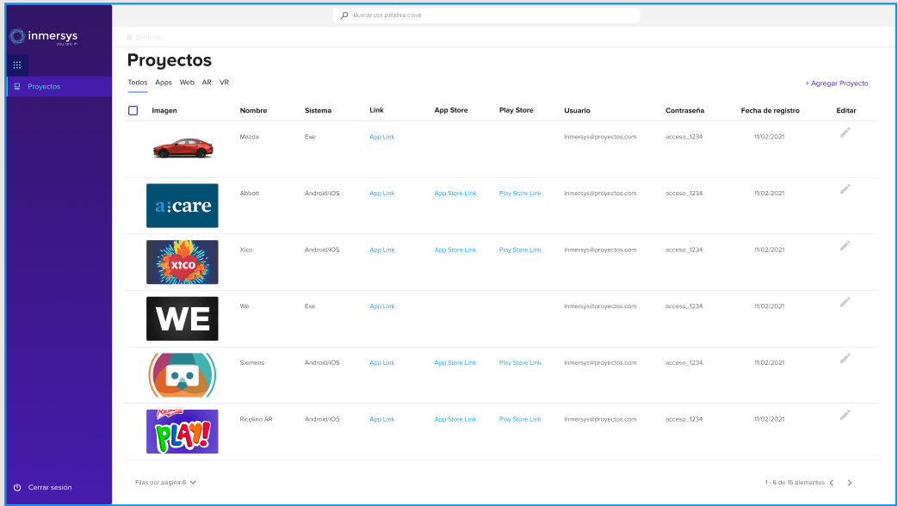The height and width of the screenshot is (506, 898).
Task: Select the Abbott project row checkbox
Action: coord(133,193)
